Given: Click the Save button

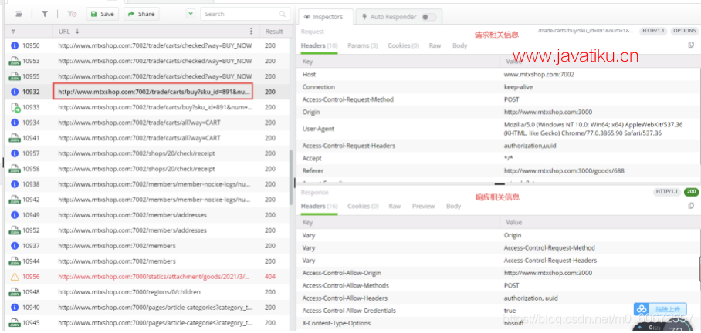Looking at the screenshot, I should point(102,14).
